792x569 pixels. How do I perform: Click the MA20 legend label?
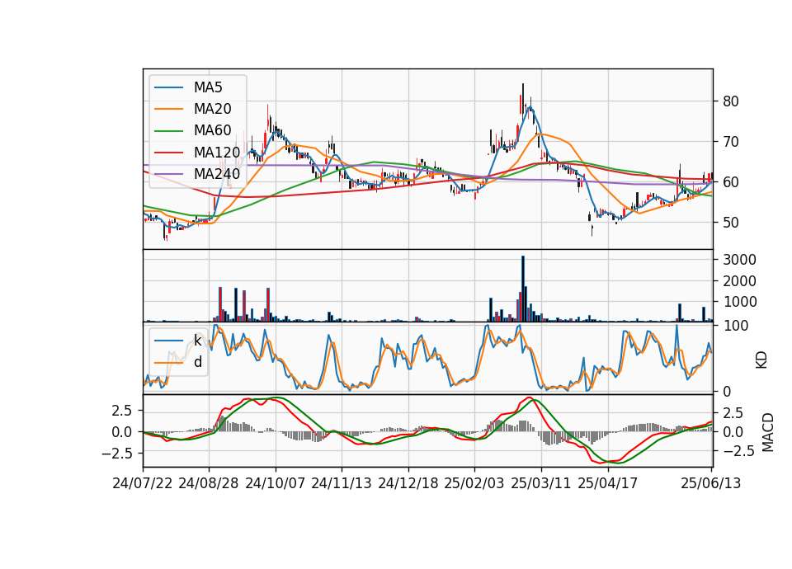(212, 109)
